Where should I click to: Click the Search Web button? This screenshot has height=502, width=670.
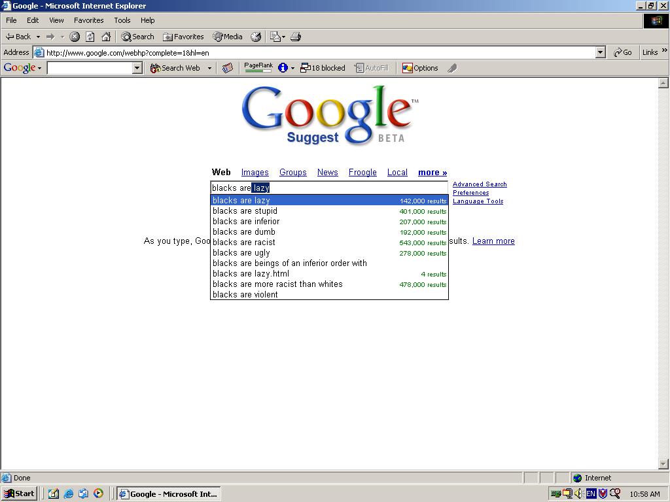point(175,68)
